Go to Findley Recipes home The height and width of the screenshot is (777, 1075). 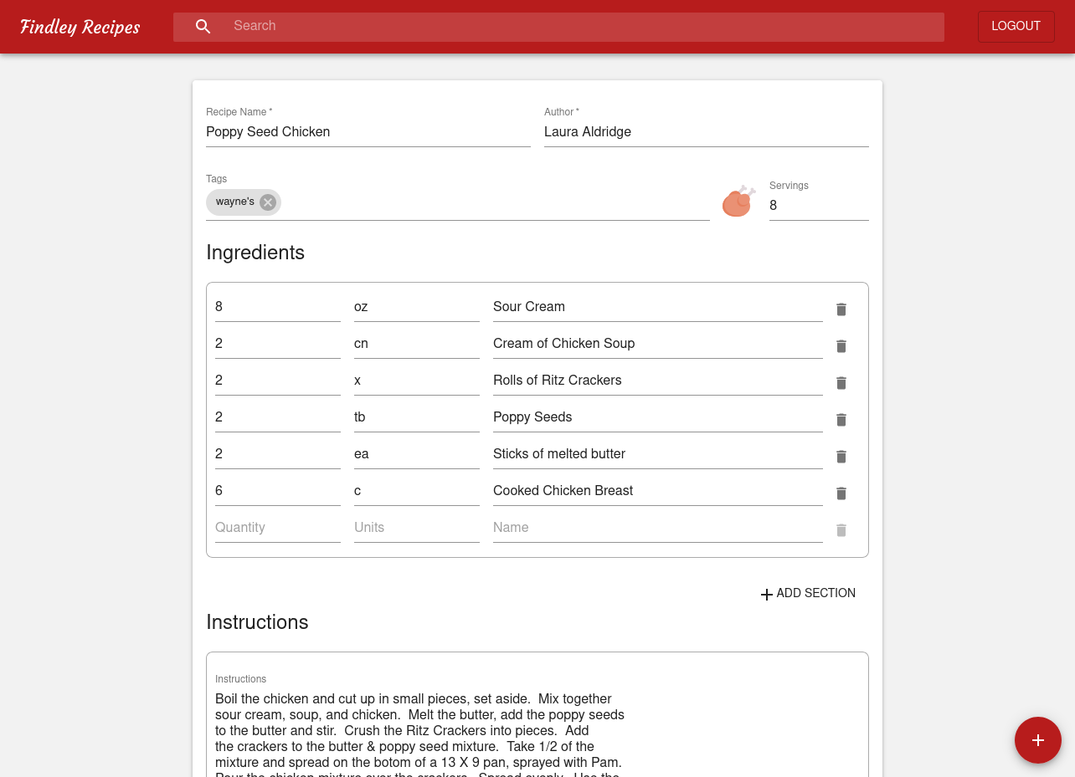(x=80, y=27)
